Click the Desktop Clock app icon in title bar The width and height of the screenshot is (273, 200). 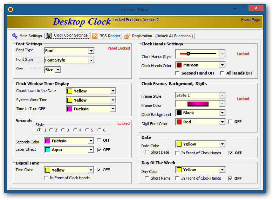click(x=11, y=9)
